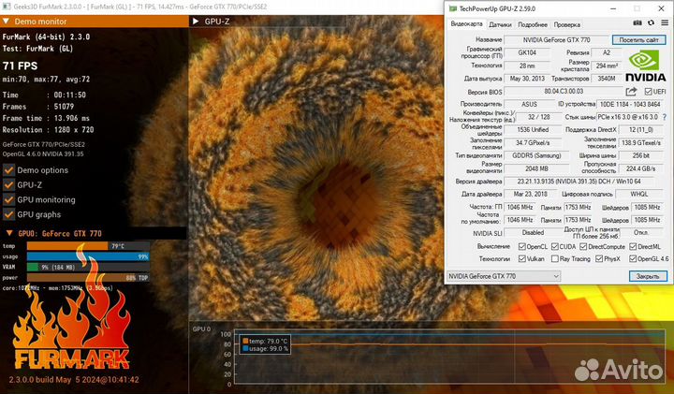Click the VRAM bar showing 184 MB
Screen dimensions: 674x394
[88, 268]
